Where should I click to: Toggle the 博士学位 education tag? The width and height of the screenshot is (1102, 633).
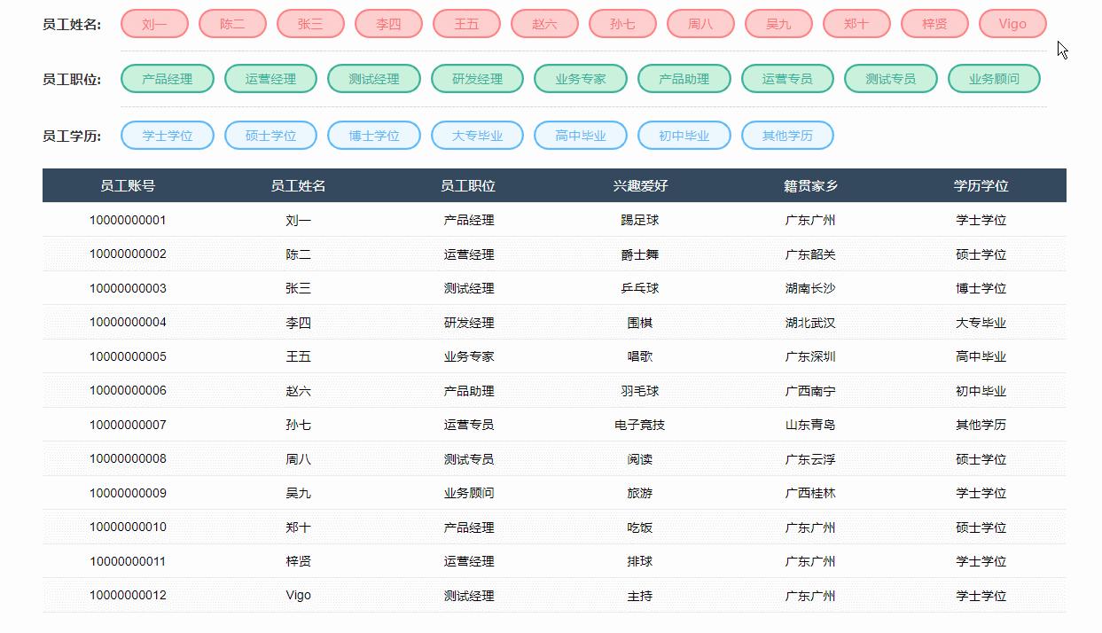(373, 135)
